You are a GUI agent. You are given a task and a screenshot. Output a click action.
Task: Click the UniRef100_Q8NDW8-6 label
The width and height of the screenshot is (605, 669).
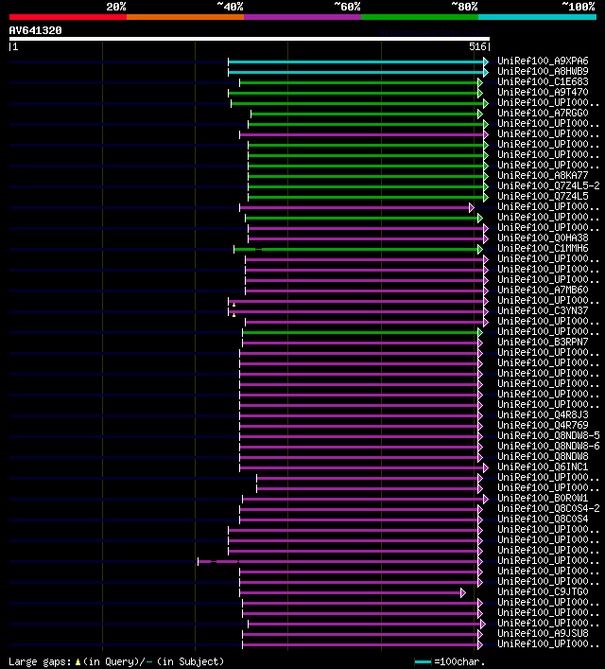tap(548, 447)
